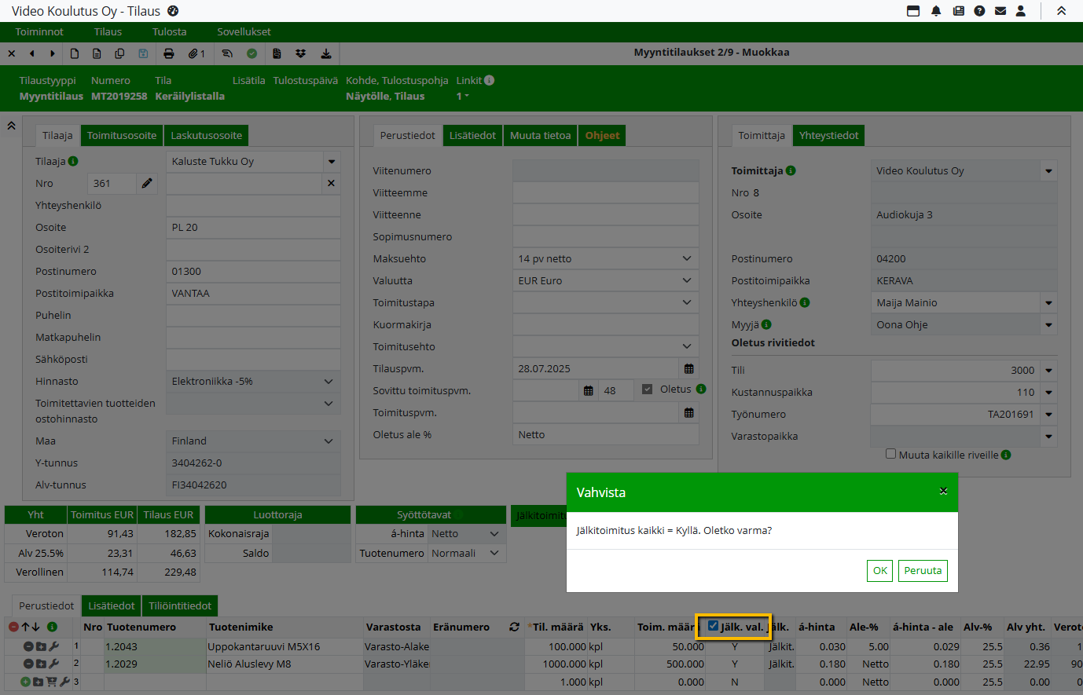
Task: Expand the Maksuehto dropdown
Action: 686,258
